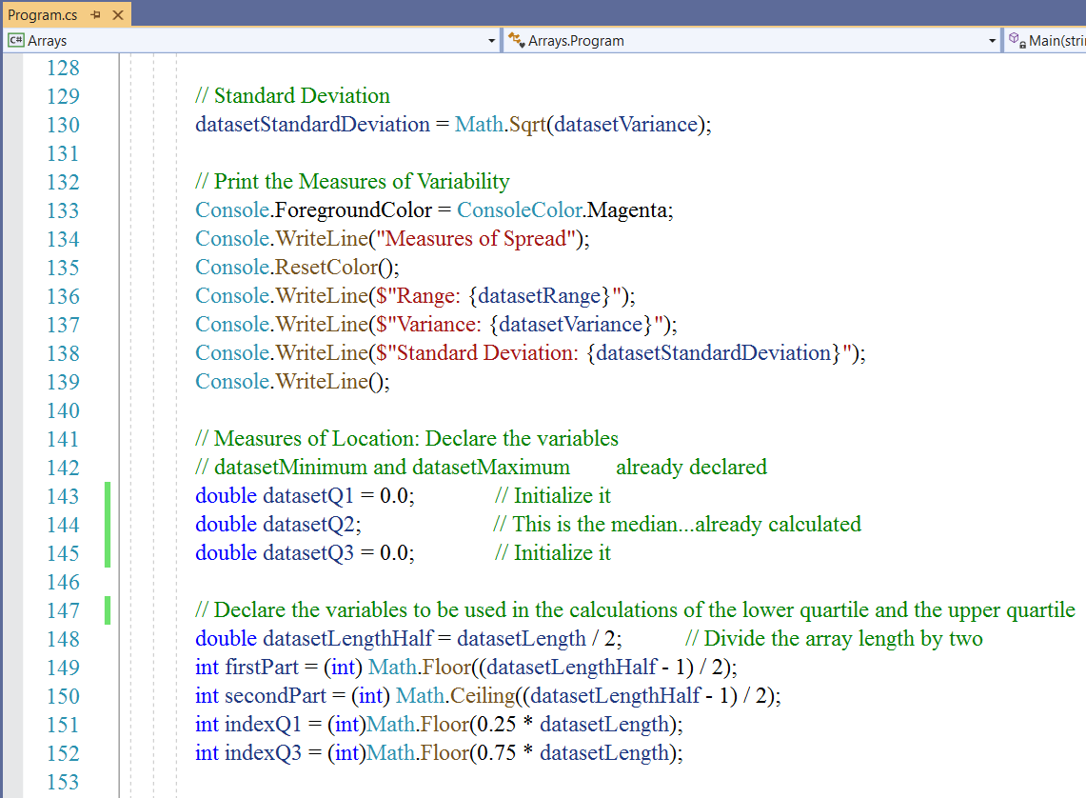1086x798 pixels.
Task: Click the datasetQ1 variable declaration
Action: tap(307, 496)
